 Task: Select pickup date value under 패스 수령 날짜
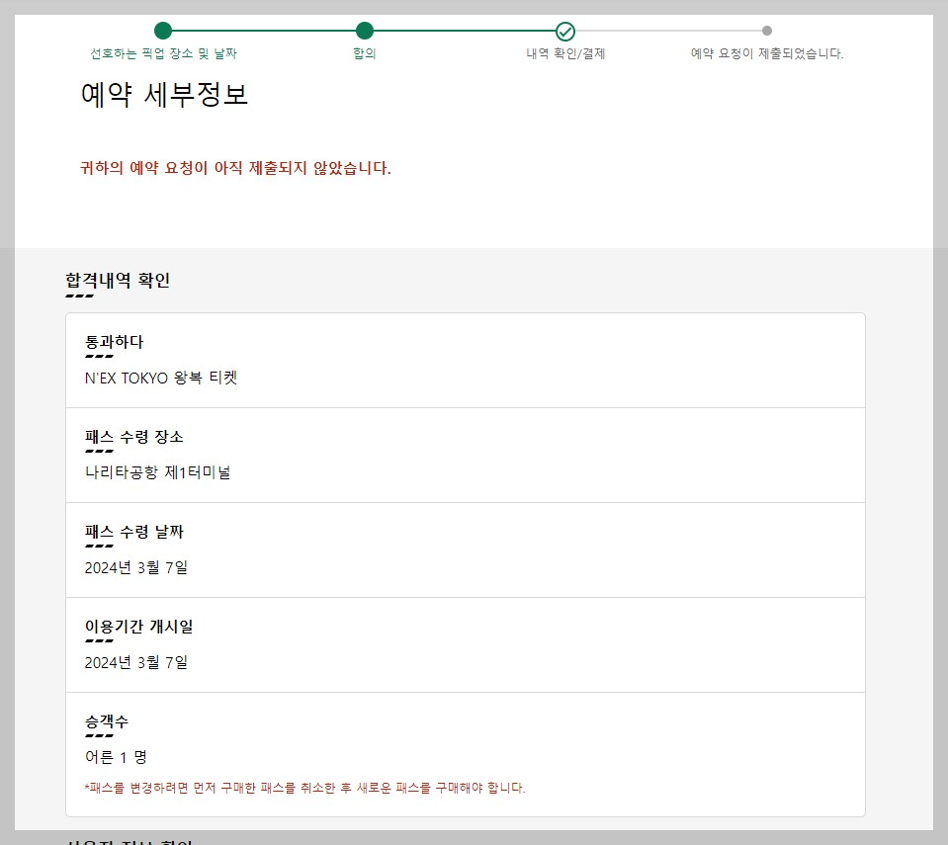[x=136, y=567]
